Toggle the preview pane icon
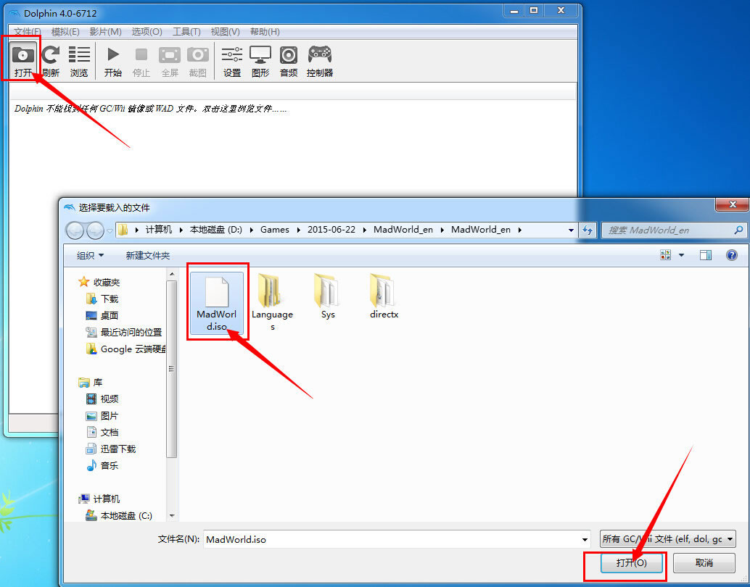750x587 pixels. point(706,255)
